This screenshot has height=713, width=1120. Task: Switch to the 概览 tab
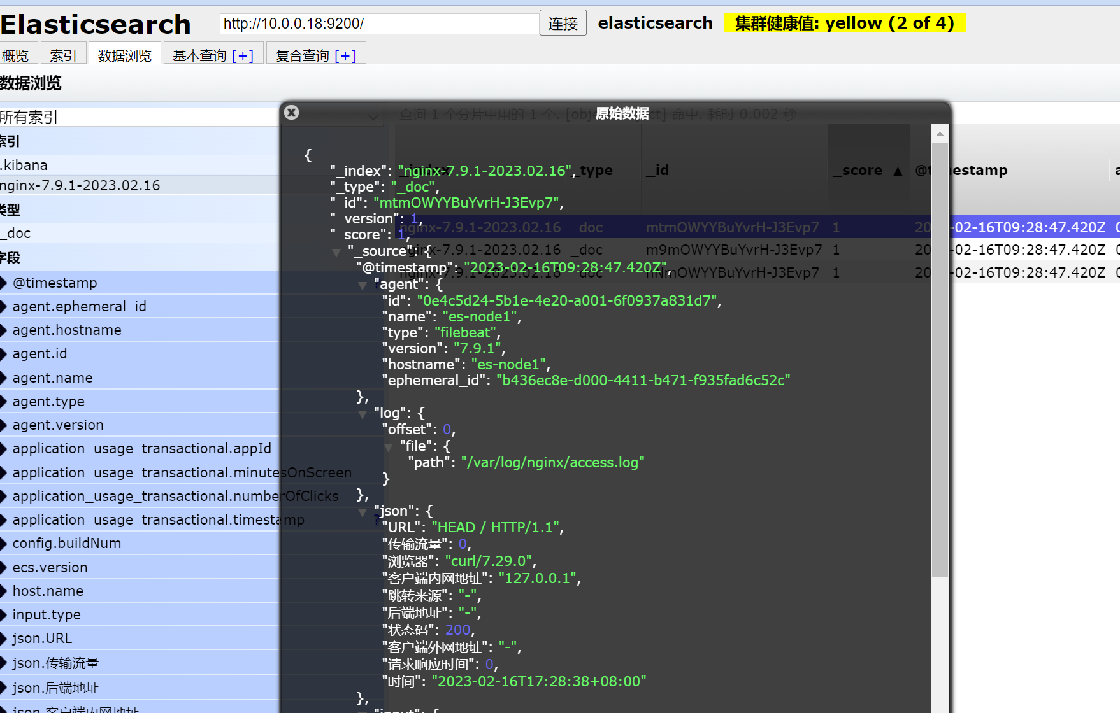point(16,56)
